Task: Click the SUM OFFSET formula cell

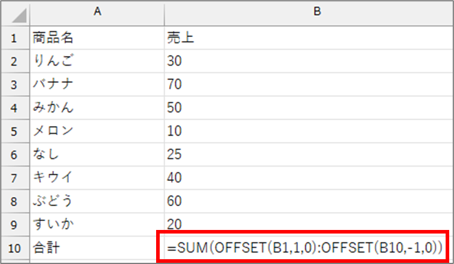Action: (303, 247)
